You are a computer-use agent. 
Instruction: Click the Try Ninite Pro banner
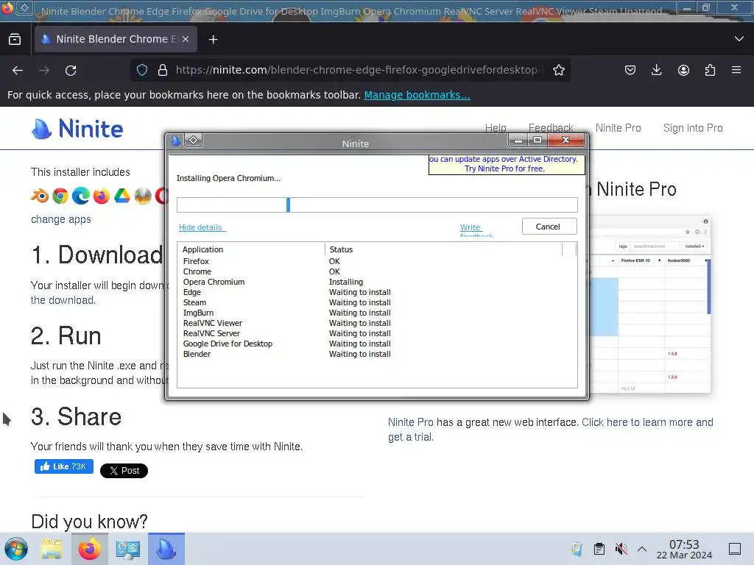click(507, 164)
